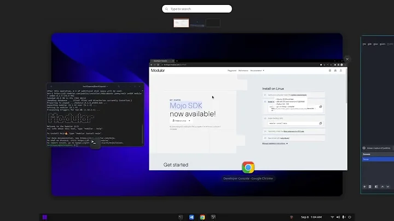
Task: Open the View menu in OBS window
Action: coord(375,44)
